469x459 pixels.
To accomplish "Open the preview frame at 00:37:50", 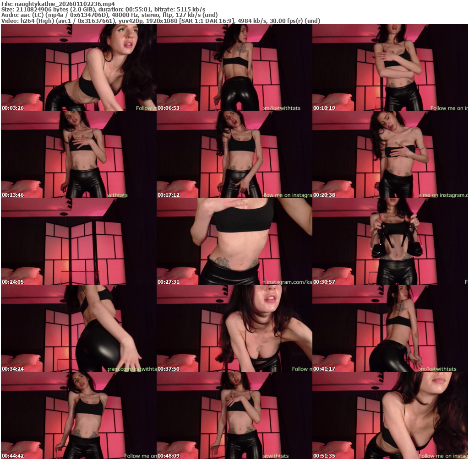I will pos(234,329).
